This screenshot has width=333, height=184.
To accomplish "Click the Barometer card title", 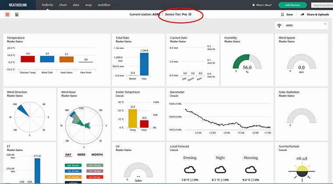I will (x=177, y=92).
